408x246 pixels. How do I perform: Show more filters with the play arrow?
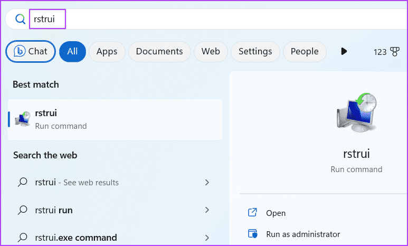(x=344, y=51)
